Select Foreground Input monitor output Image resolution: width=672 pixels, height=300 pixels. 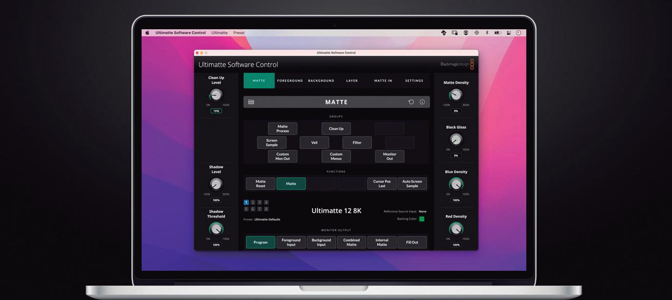point(291,242)
